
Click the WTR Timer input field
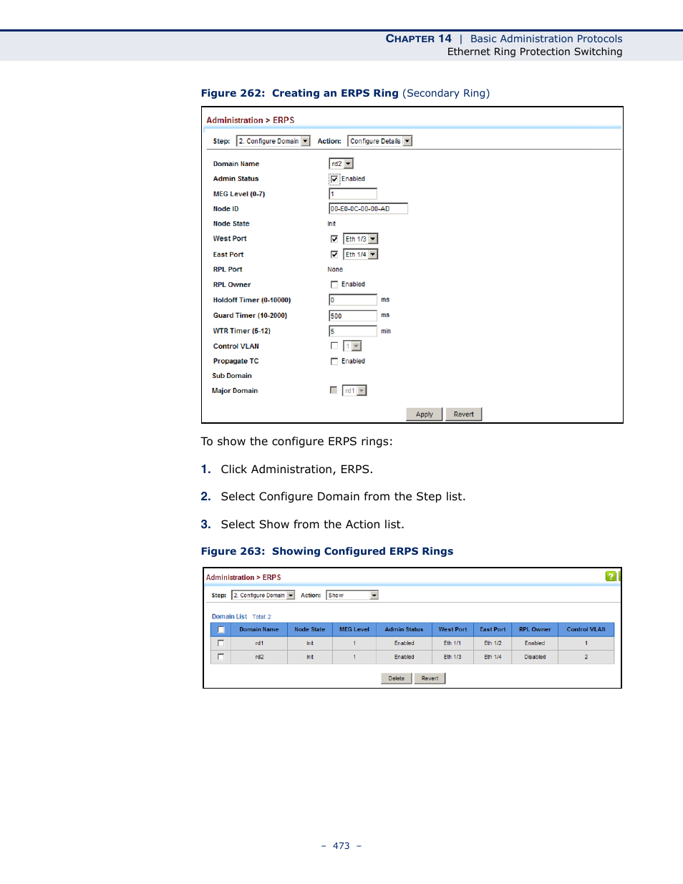coord(353,331)
